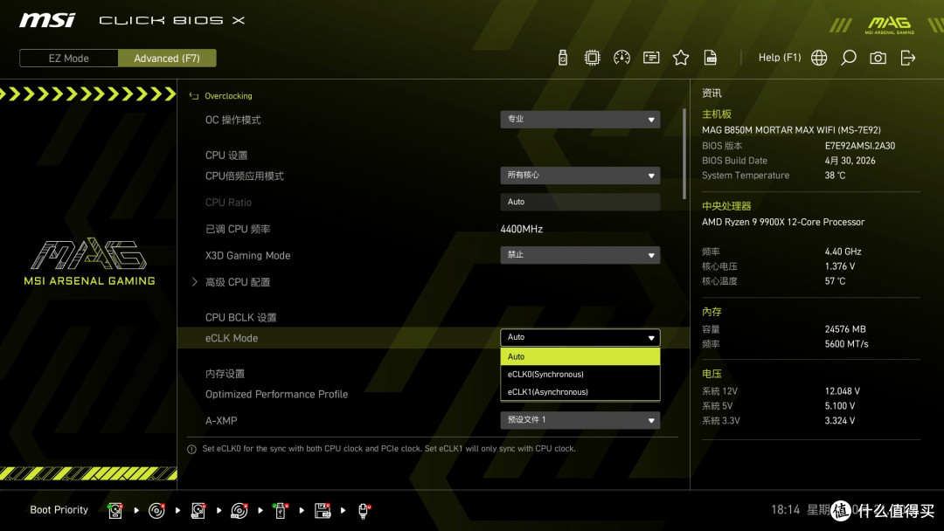The height and width of the screenshot is (531, 944).
Task: Choose Auto in the eCLK Mode list
Action: [x=580, y=356]
